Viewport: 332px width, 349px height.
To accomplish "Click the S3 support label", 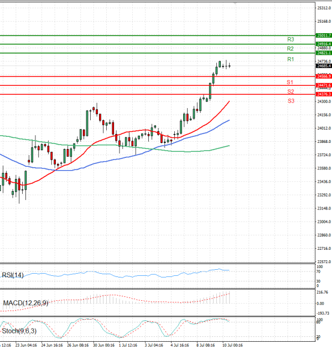I will tap(291, 101).
